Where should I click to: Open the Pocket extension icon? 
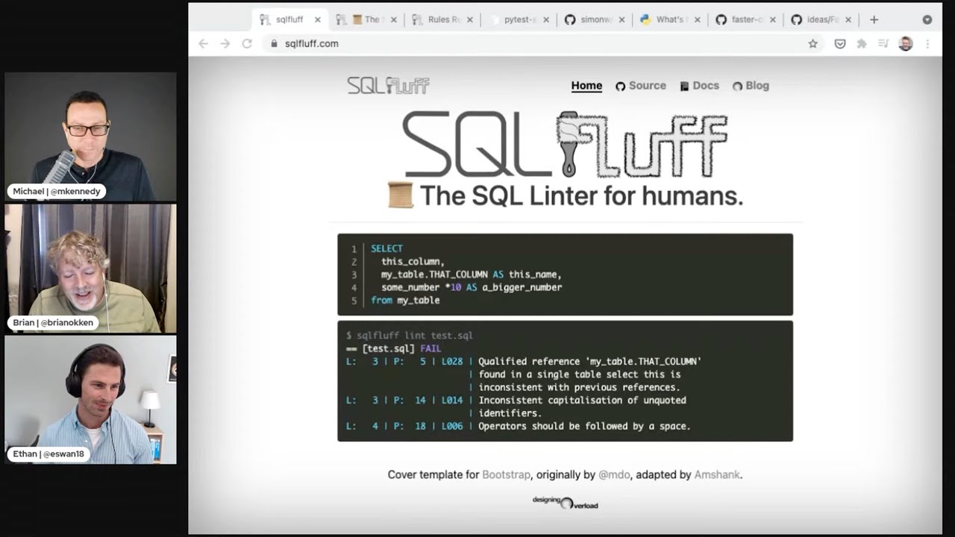(x=840, y=43)
